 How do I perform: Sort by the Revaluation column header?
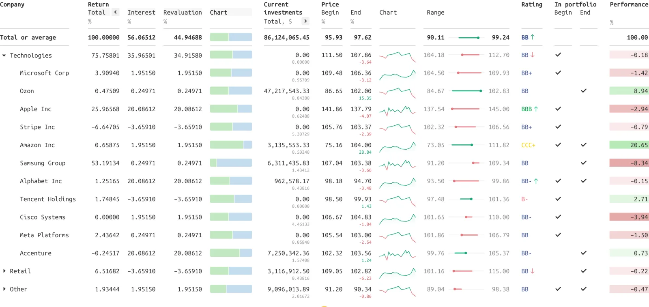point(183,13)
